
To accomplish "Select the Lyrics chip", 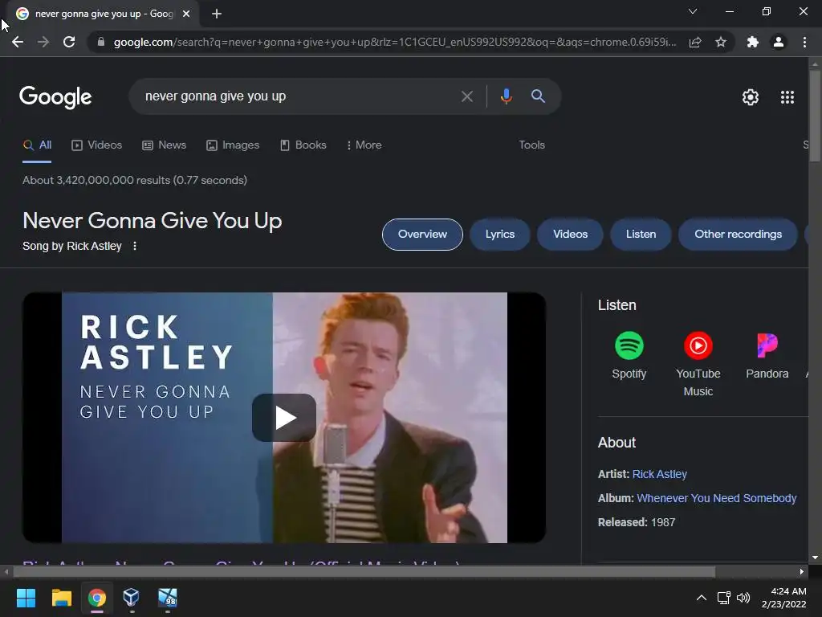I will coord(499,235).
